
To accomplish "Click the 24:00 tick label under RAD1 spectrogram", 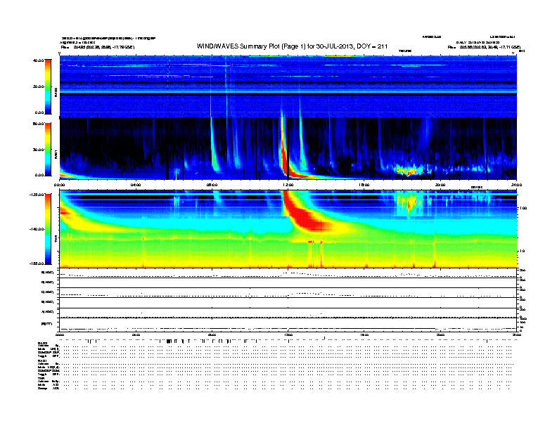I will (516, 185).
